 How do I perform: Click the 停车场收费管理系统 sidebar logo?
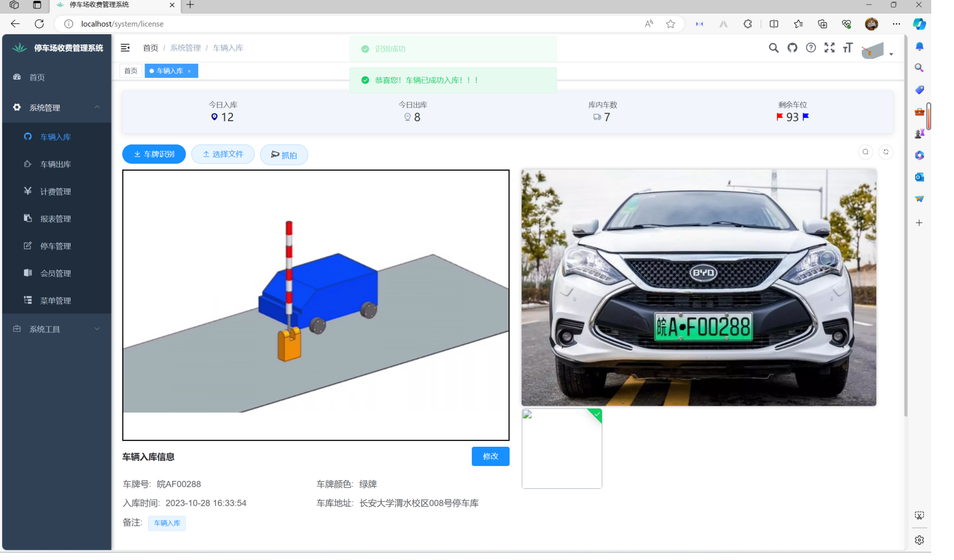click(57, 48)
